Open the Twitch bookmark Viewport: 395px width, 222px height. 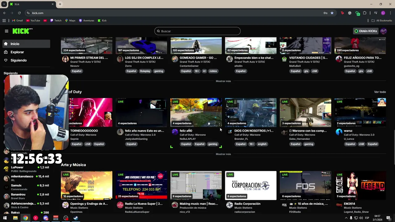coord(56,21)
